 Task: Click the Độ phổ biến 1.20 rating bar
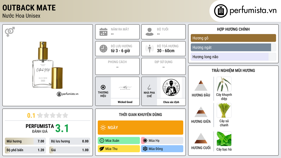point(26,150)
